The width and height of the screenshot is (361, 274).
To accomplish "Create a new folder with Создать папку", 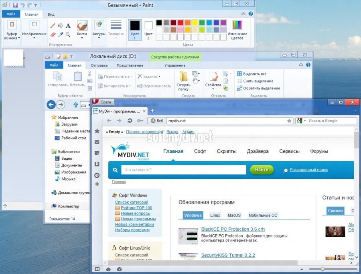I will point(183,81).
